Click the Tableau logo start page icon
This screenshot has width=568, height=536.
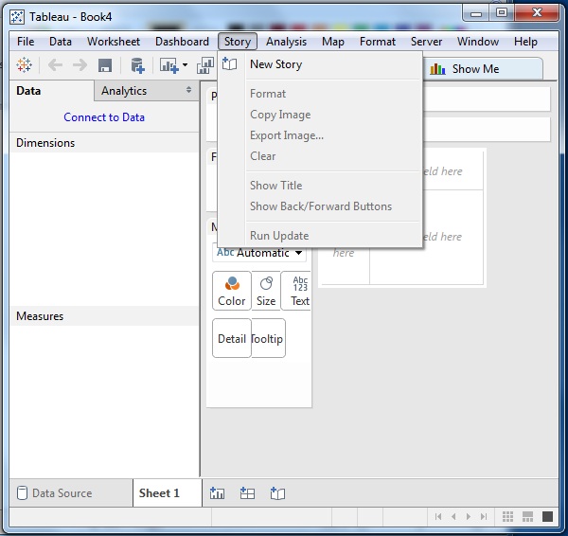(25, 65)
